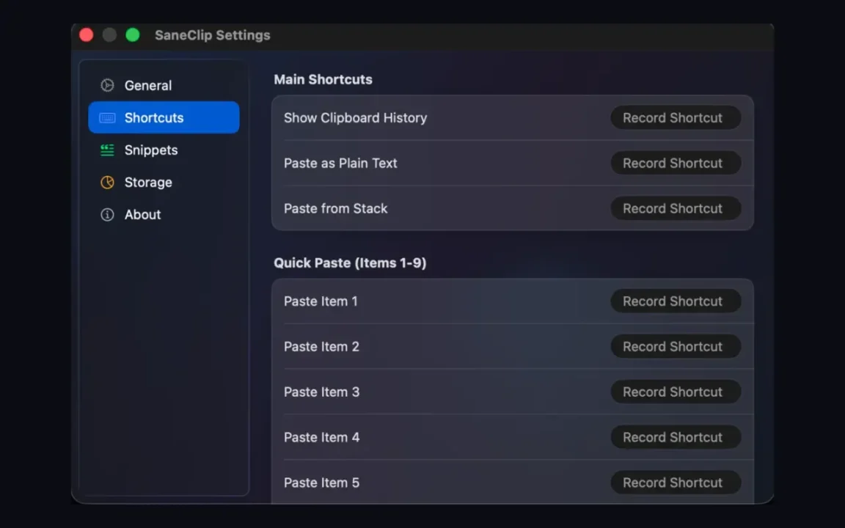
Task: Click the green zoom window button
Action: point(133,35)
